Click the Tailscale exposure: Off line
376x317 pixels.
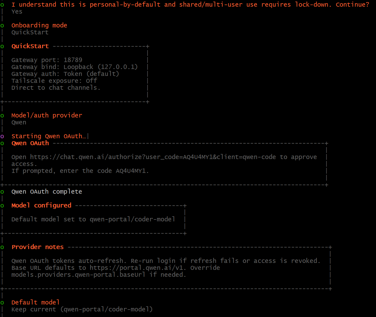coord(54,81)
